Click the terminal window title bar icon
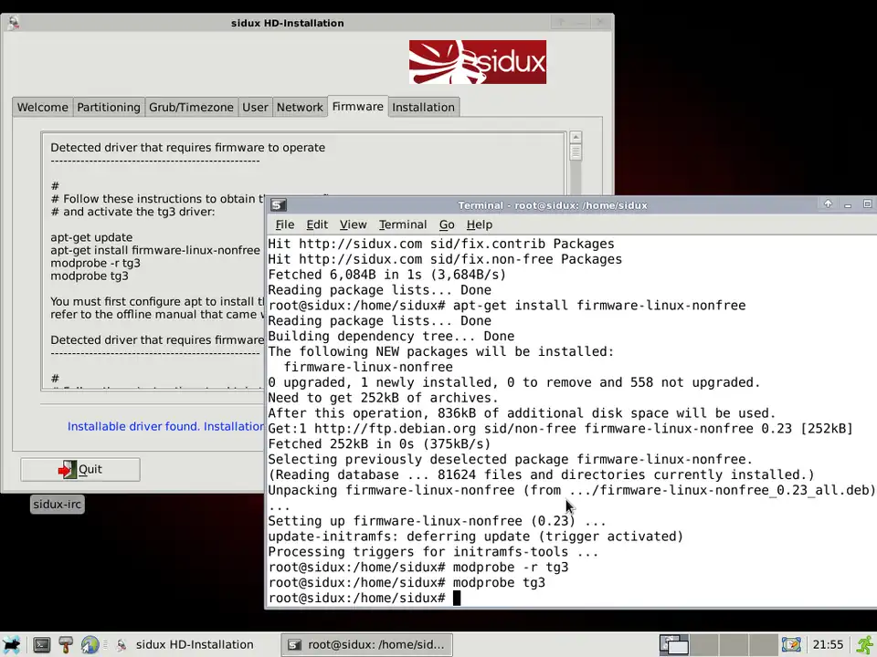 point(279,205)
